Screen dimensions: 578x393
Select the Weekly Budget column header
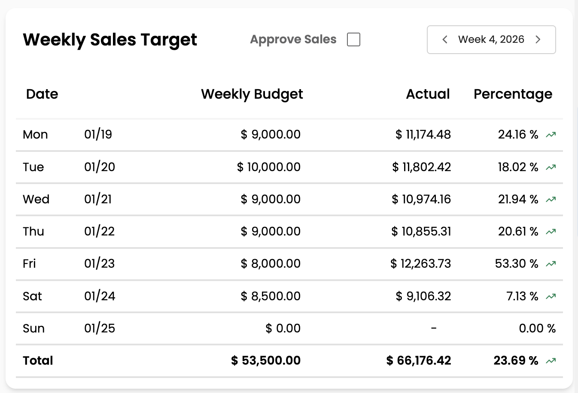click(252, 94)
